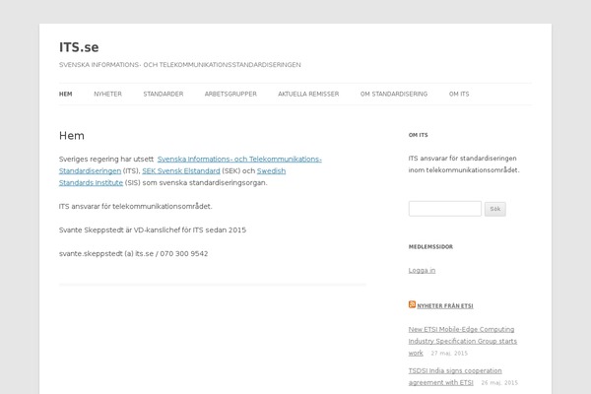
Task: Click the orange RSS feed icon
Action: 412,304
